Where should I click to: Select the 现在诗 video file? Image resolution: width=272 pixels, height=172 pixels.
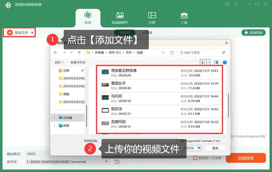click(159, 111)
